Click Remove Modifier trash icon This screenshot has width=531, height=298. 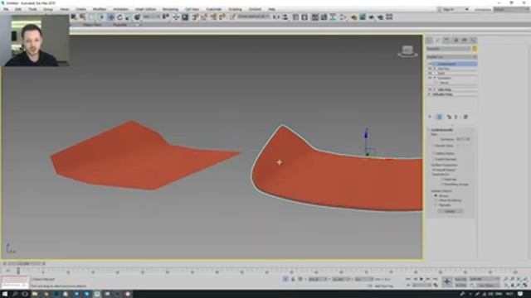tap(456, 117)
